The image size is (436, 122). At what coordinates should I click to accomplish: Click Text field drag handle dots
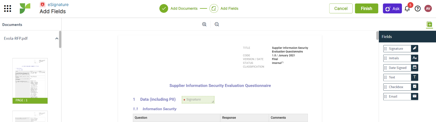386,77
